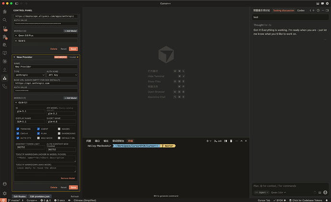This screenshot has width=331, height=202.
Task: Switch to the Codex chat tab
Action: point(301,11)
